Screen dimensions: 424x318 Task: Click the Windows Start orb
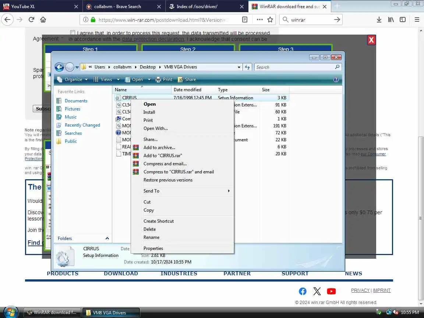(x=11, y=312)
